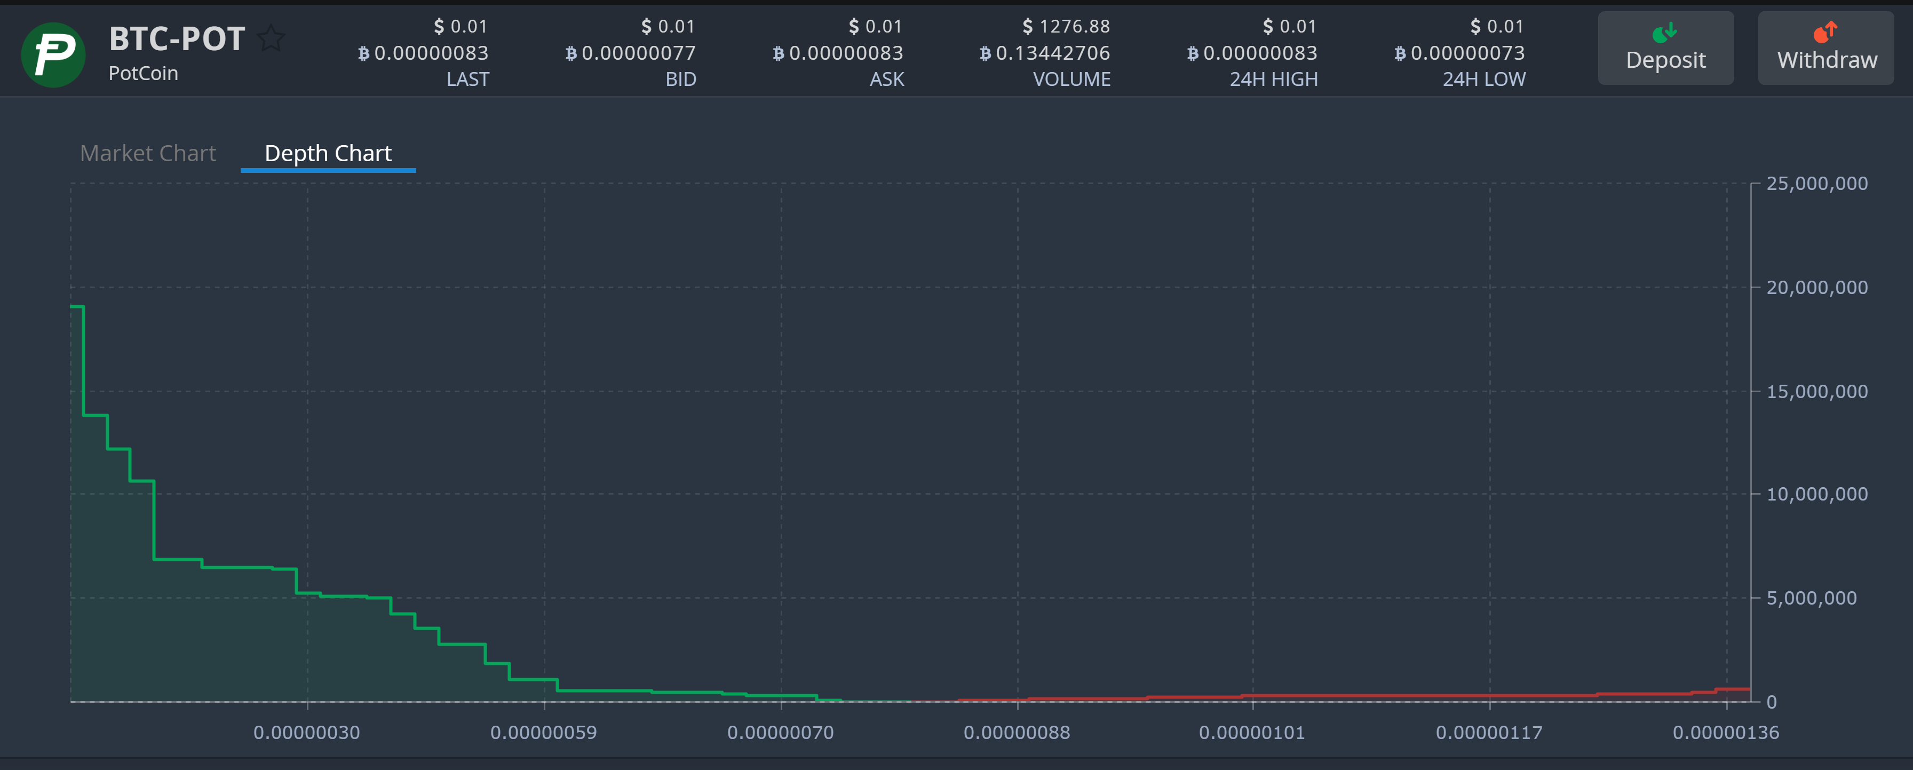The height and width of the screenshot is (770, 1913).
Task: Click the 0.00000030 price axis label
Action: [307, 732]
